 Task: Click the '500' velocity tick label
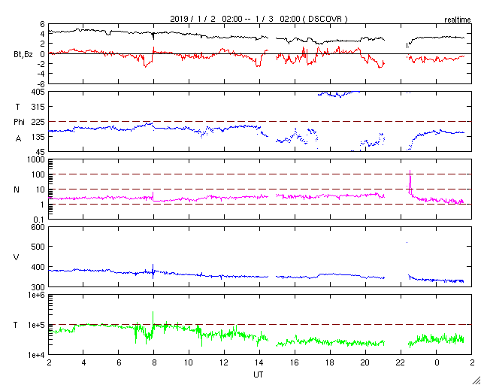click(38, 247)
